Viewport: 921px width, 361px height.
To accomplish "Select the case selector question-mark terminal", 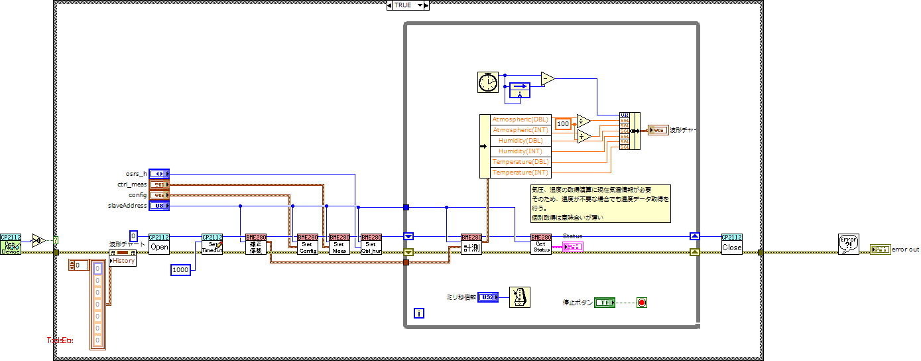I will point(55,240).
